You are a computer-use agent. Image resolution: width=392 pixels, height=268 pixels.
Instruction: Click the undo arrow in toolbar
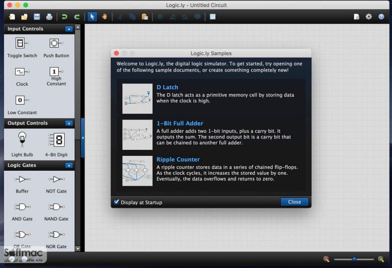65,17
